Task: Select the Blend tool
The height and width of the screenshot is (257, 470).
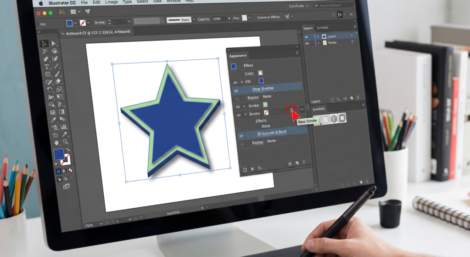Action: coord(62,119)
